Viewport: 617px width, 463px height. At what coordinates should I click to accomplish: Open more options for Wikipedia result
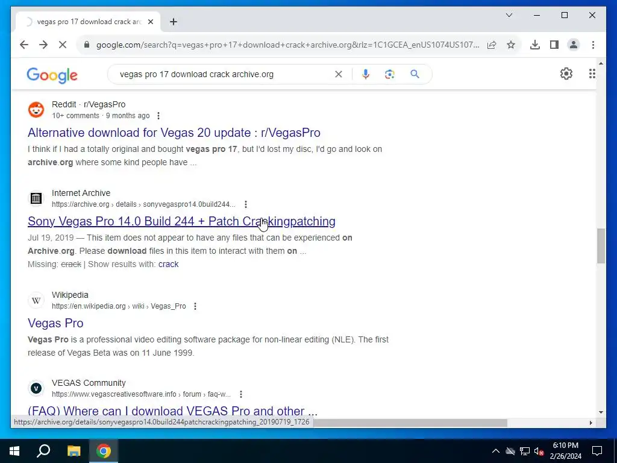[x=195, y=306]
